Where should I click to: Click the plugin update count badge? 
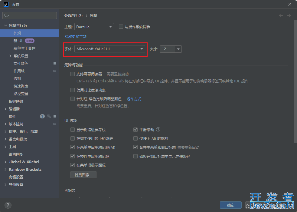pos(42,116)
